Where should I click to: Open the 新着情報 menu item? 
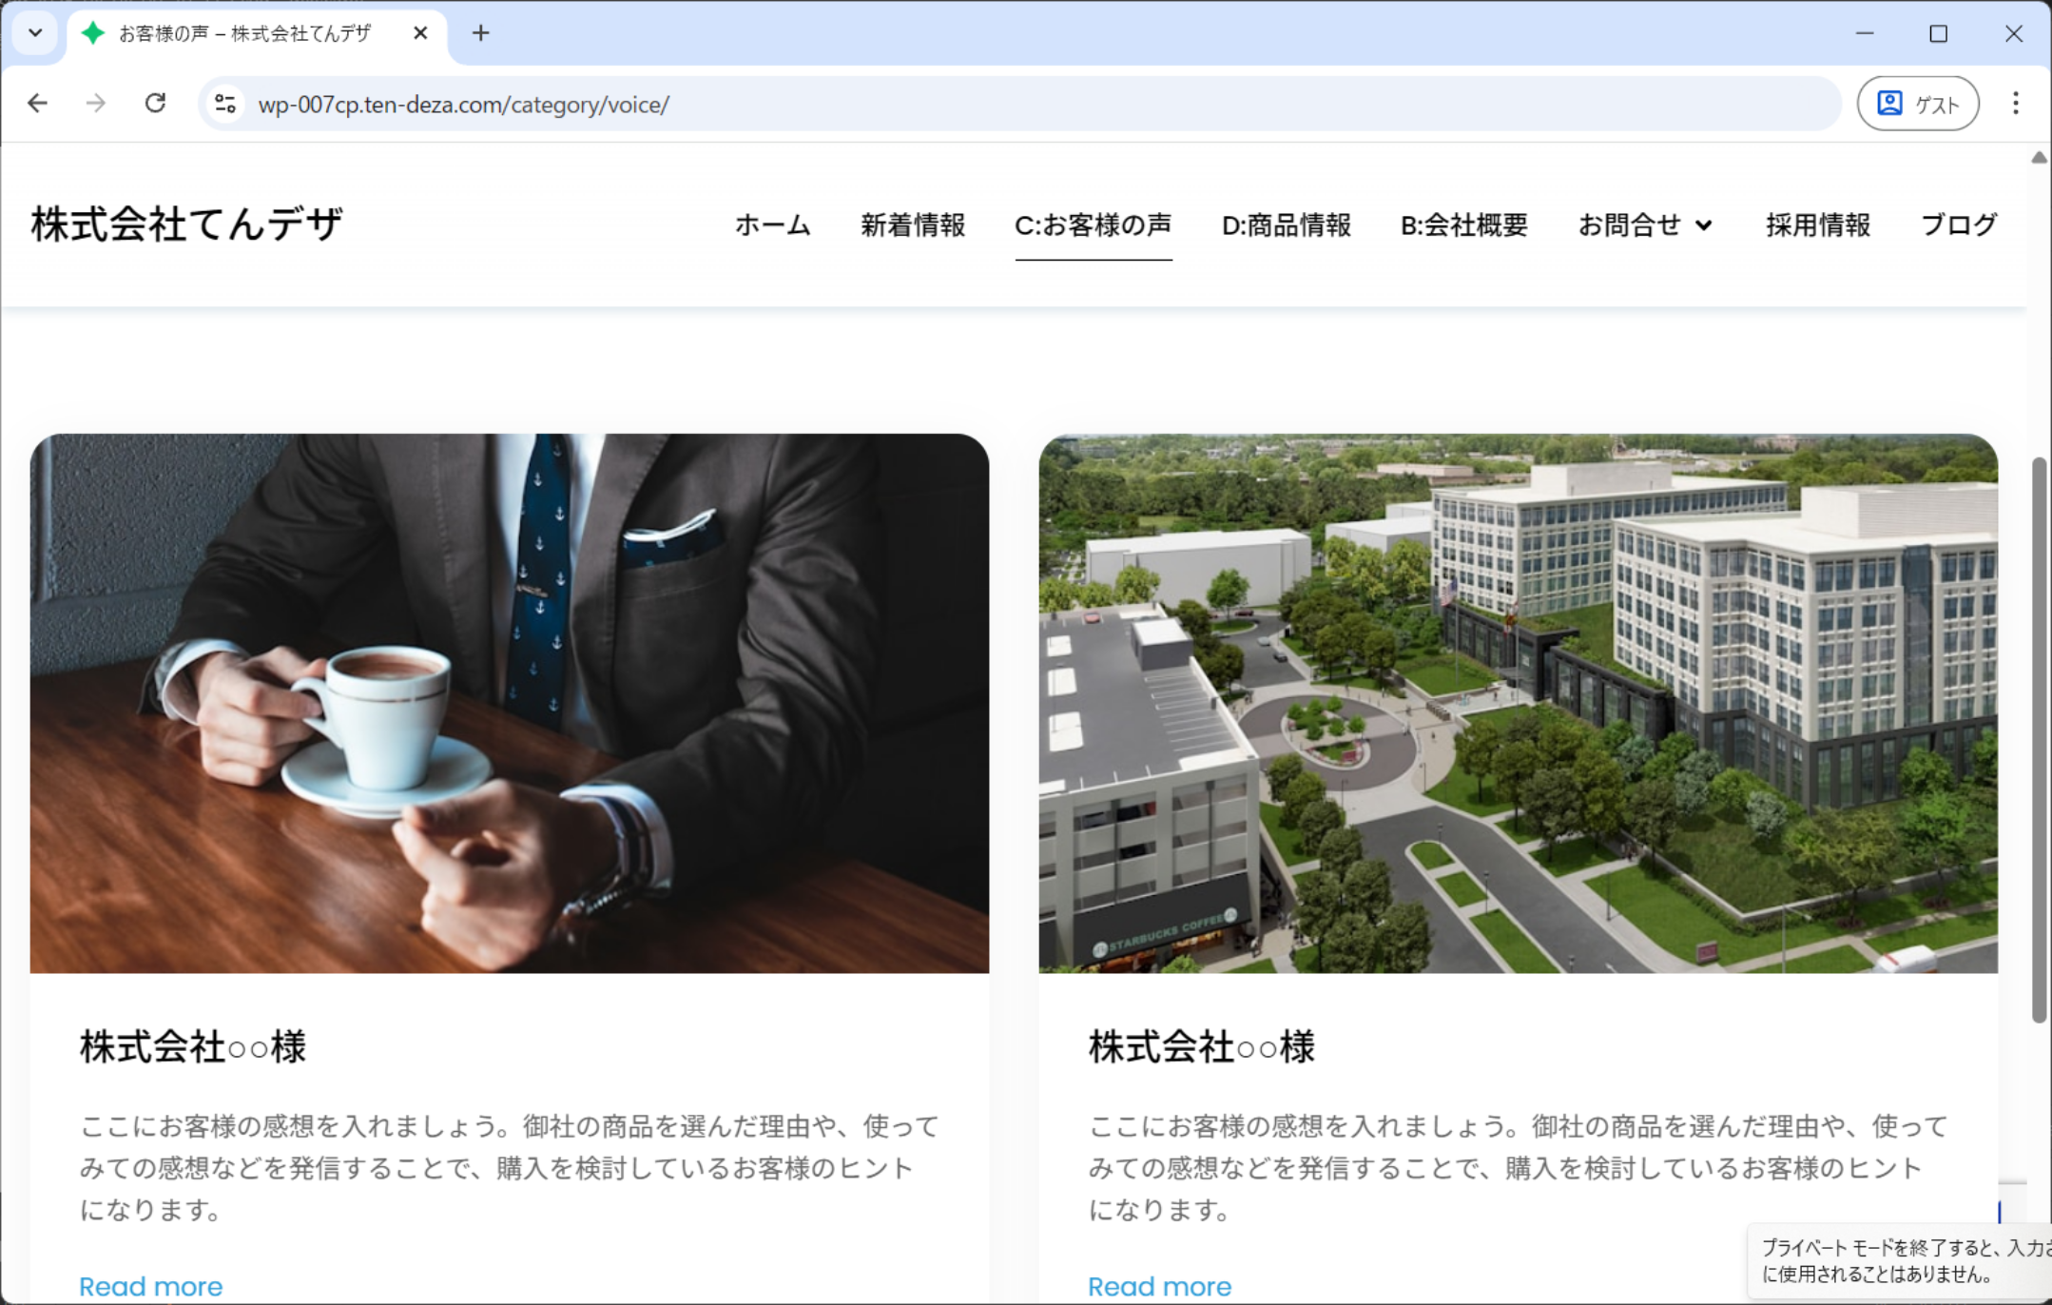click(x=913, y=225)
